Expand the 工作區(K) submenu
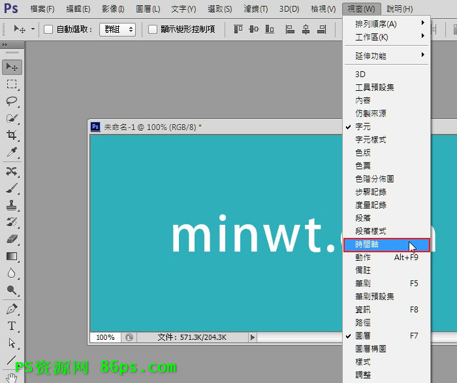 (386, 37)
